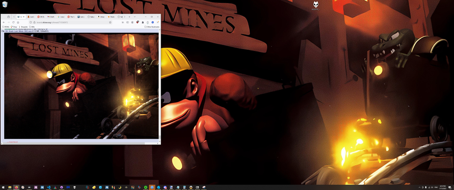Open the Bills bookmarks folder

(x=32, y=27)
